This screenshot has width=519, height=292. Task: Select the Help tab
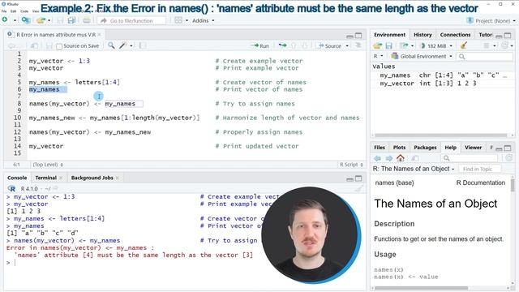pyautogui.click(x=450, y=148)
